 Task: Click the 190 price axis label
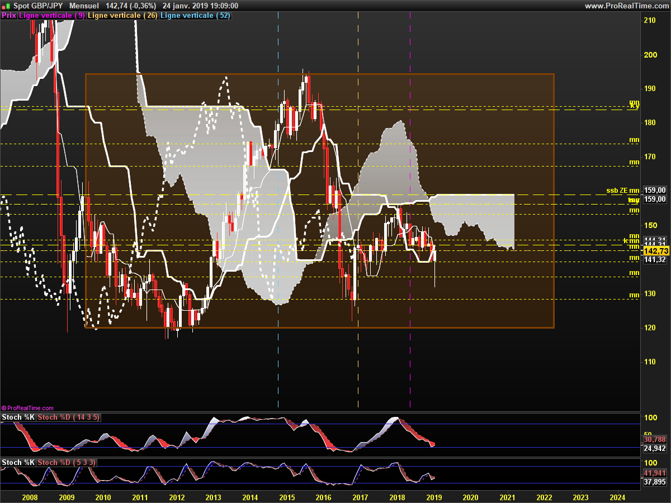point(650,89)
